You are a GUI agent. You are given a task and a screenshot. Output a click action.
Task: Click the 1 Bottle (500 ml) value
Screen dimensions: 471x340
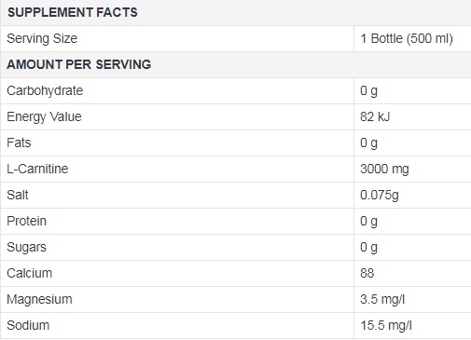coord(407,38)
